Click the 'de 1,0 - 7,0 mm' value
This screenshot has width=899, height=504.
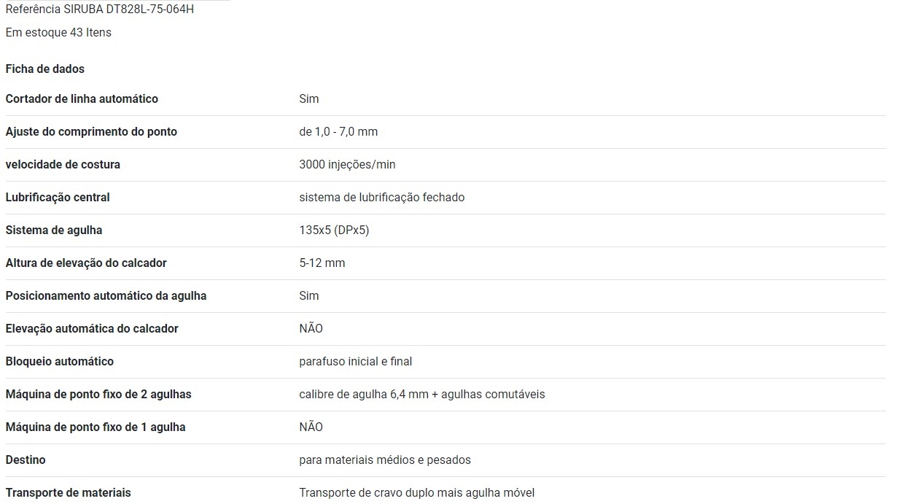[338, 132]
